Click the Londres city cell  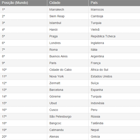tap(68, 43)
